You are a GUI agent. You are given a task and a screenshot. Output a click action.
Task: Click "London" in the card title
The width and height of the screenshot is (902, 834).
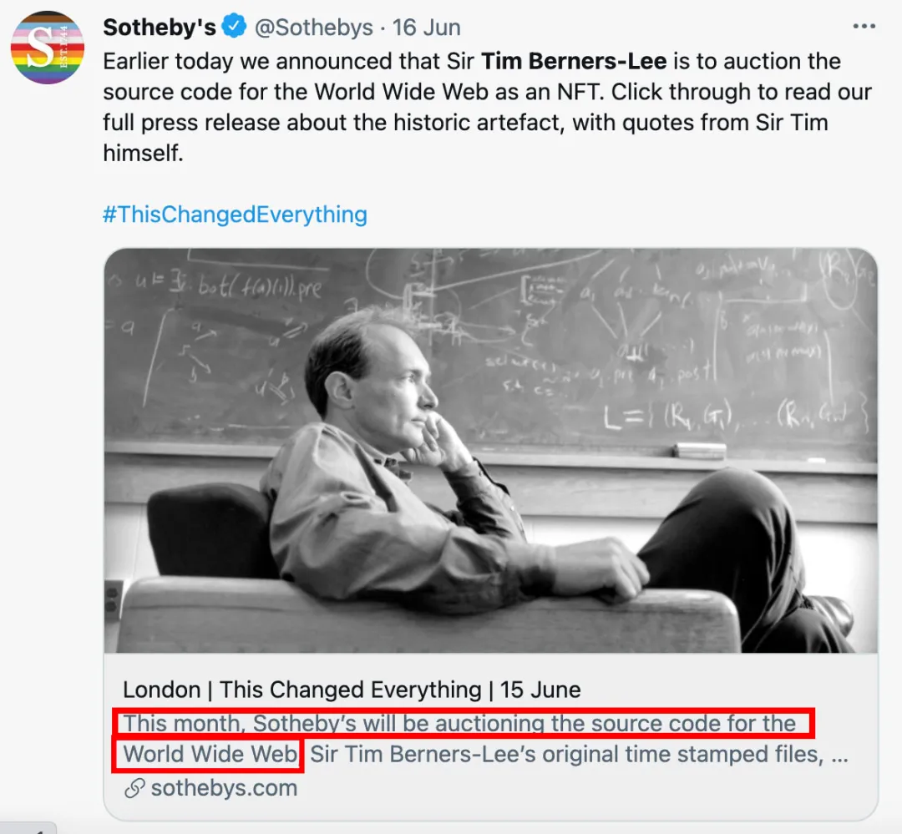point(161,690)
